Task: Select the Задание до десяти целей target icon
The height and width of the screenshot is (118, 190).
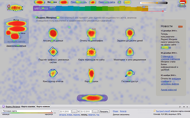Action: coord(130,32)
